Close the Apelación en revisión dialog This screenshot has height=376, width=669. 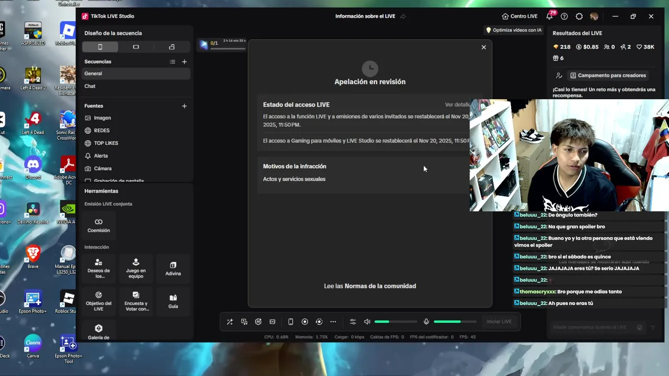tap(483, 47)
